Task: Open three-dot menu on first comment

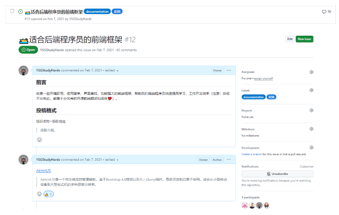Action: click(x=229, y=70)
